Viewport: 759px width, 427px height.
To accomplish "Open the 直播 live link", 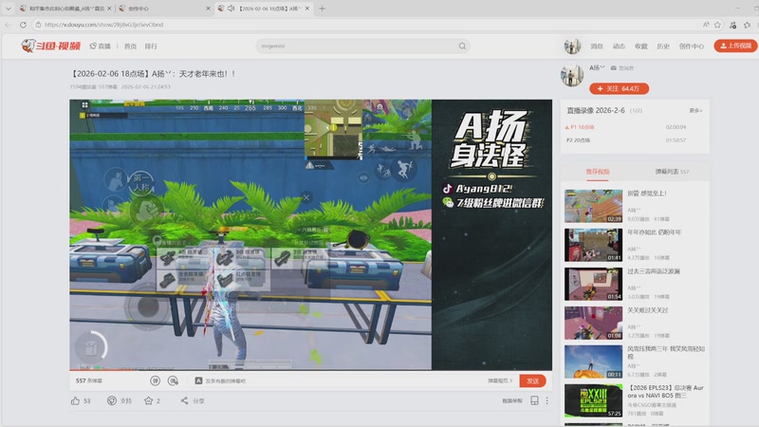I will point(101,46).
